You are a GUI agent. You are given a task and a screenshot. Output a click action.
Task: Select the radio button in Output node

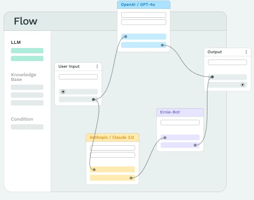pos(243,85)
